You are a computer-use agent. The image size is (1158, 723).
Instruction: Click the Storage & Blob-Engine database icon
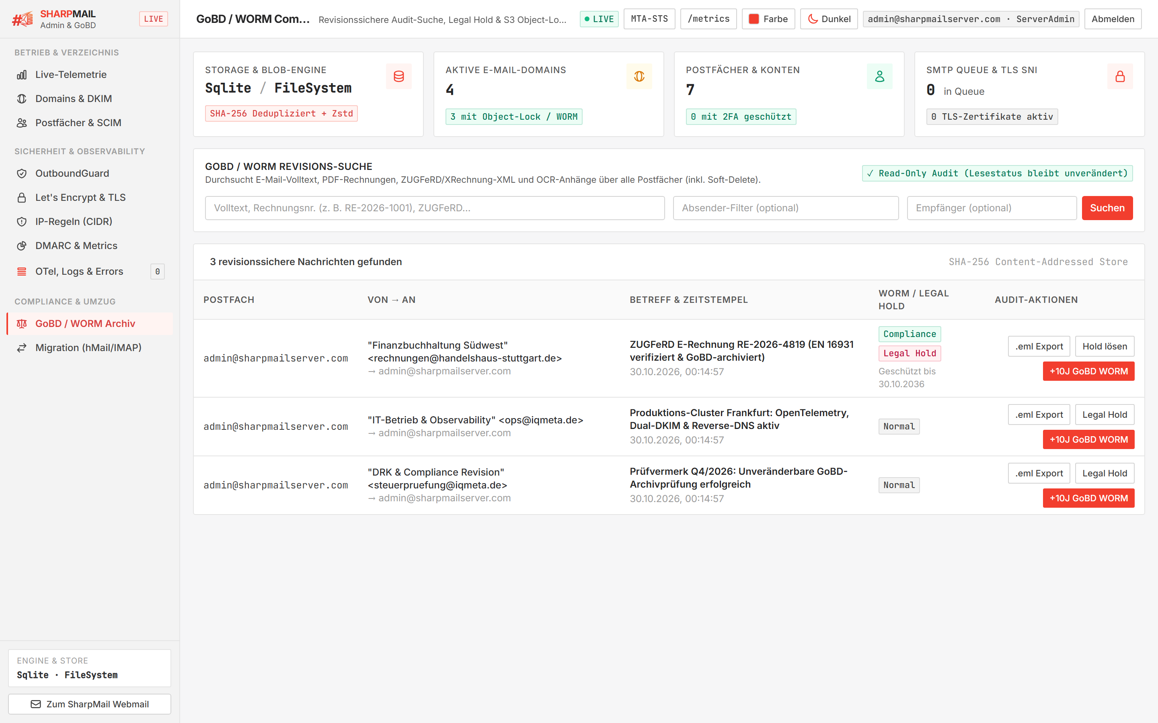coord(398,76)
